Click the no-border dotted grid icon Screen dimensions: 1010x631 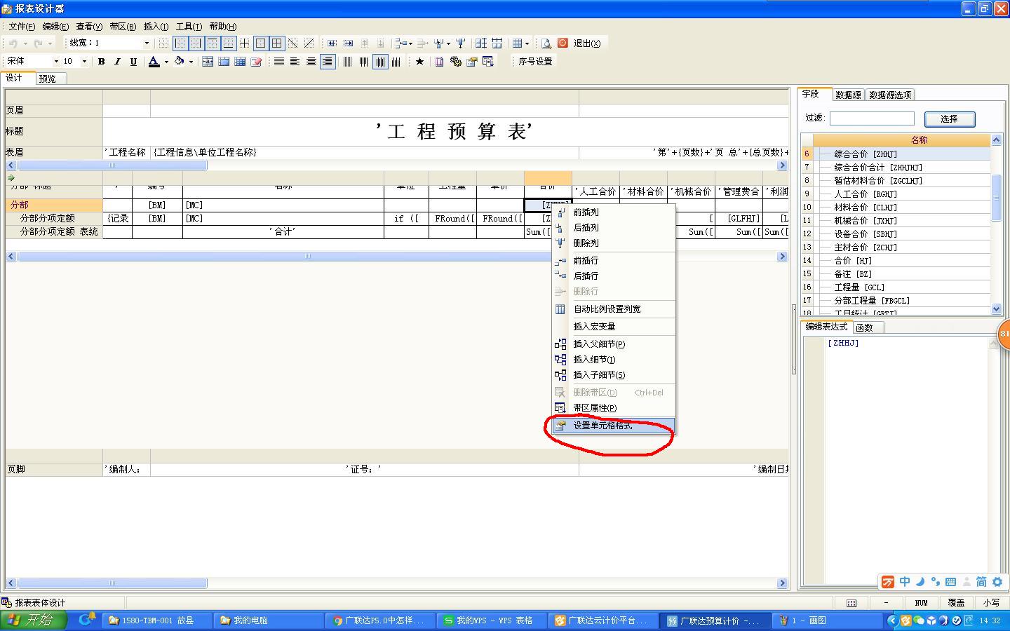pos(164,43)
